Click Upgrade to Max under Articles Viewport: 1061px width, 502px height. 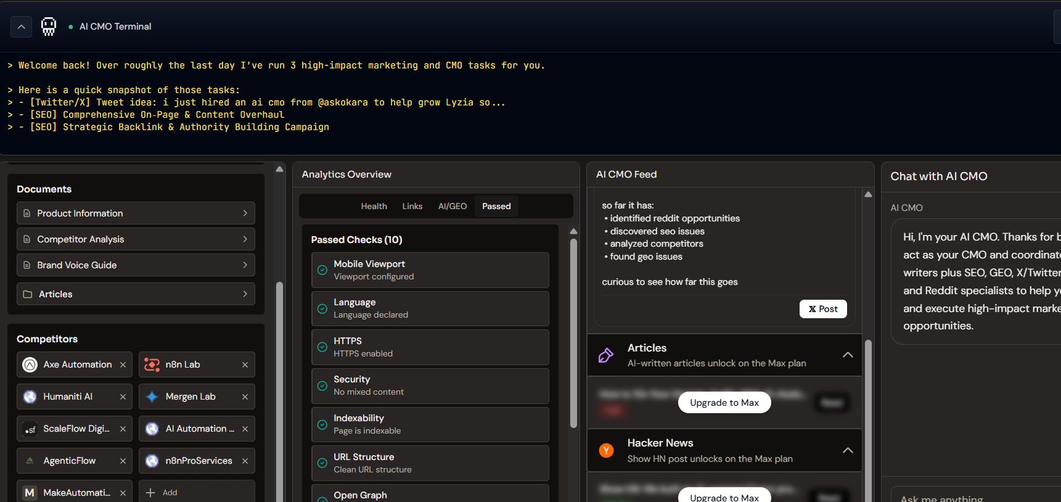point(724,403)
